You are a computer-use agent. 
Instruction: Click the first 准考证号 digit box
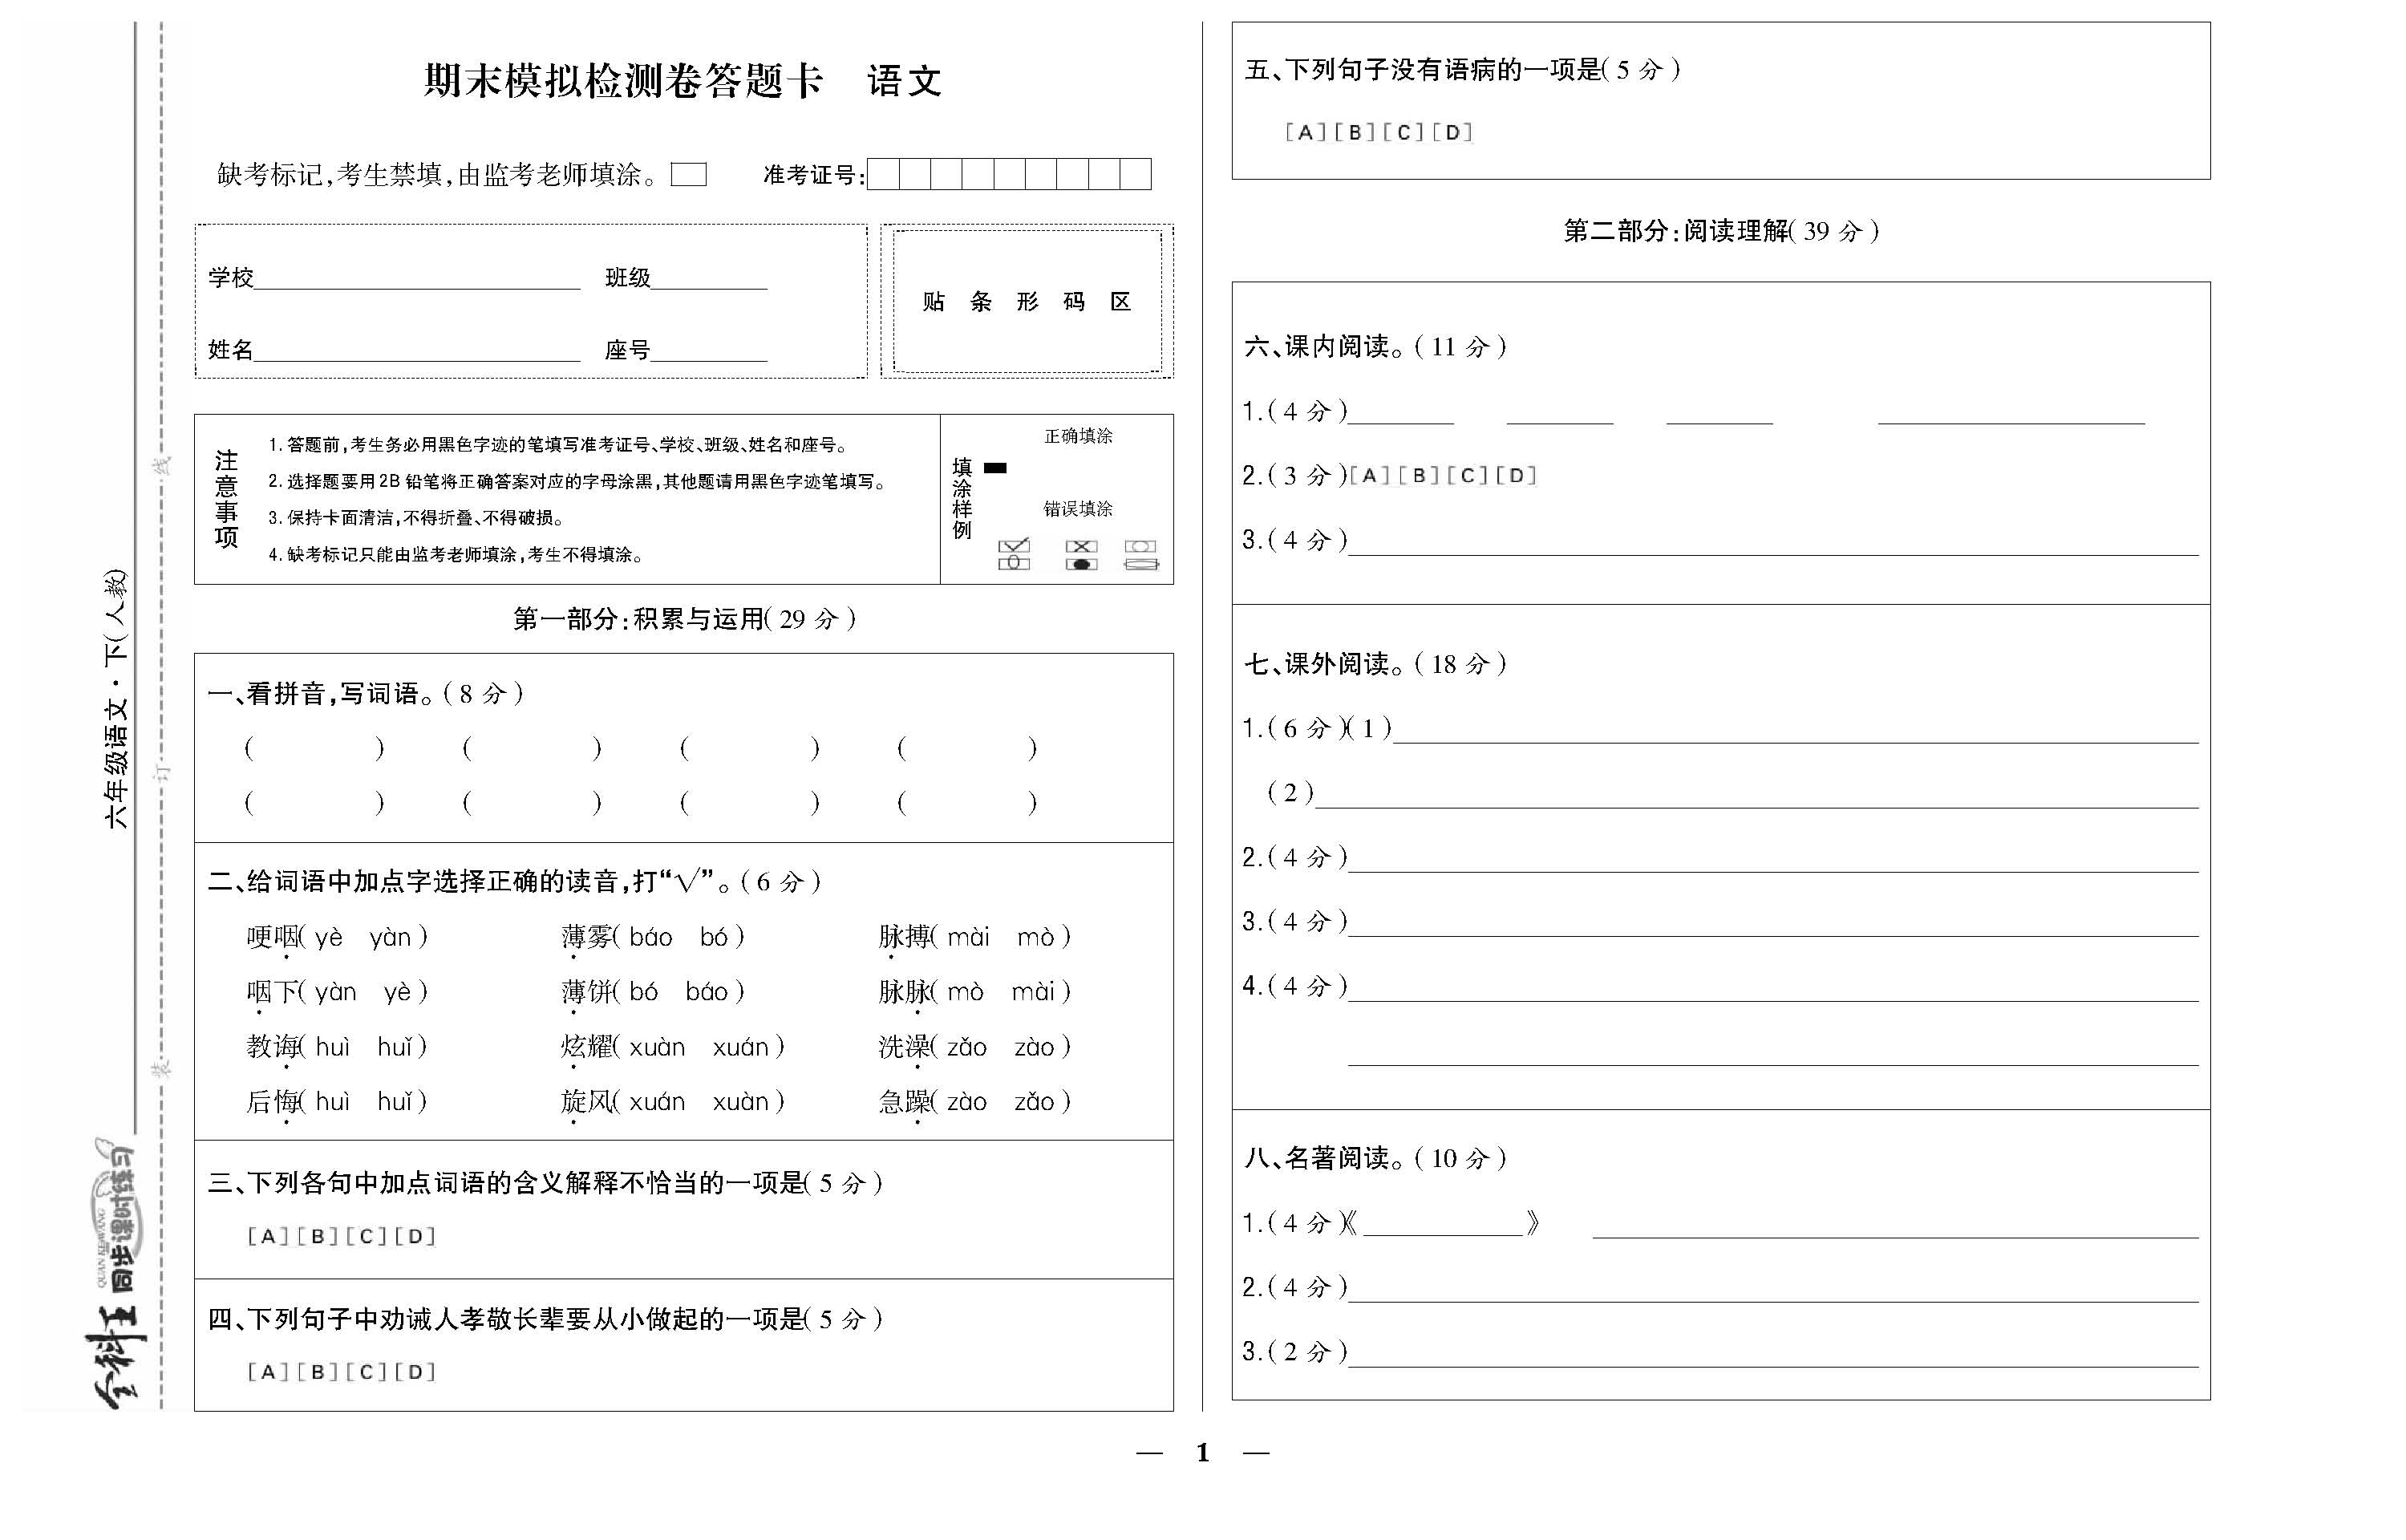point(884,175)
